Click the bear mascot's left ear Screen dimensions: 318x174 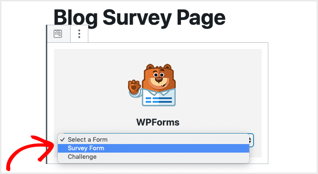point(150,67)
